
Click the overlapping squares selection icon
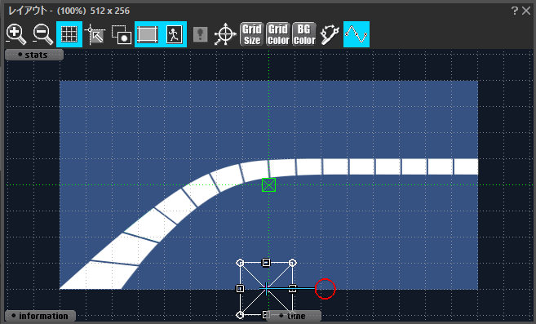122,34
